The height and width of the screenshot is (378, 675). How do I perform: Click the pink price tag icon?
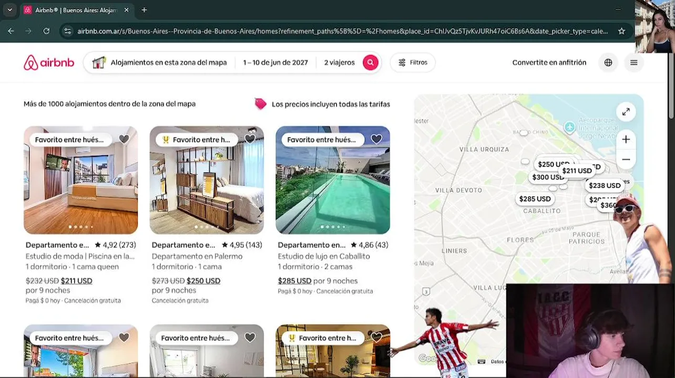(260, 103)
